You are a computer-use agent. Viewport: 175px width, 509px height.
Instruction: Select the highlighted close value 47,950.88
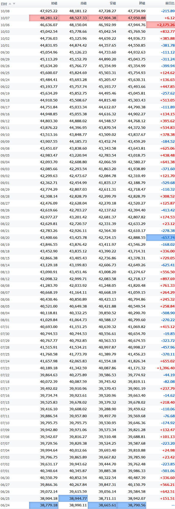[132, 18]
